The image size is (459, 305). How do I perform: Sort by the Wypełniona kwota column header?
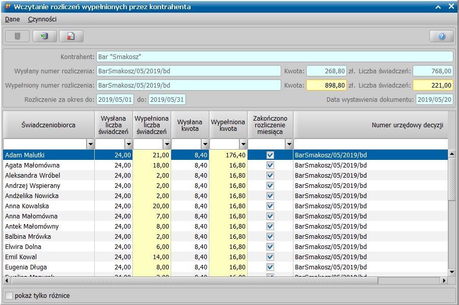(x=228, y=125)
